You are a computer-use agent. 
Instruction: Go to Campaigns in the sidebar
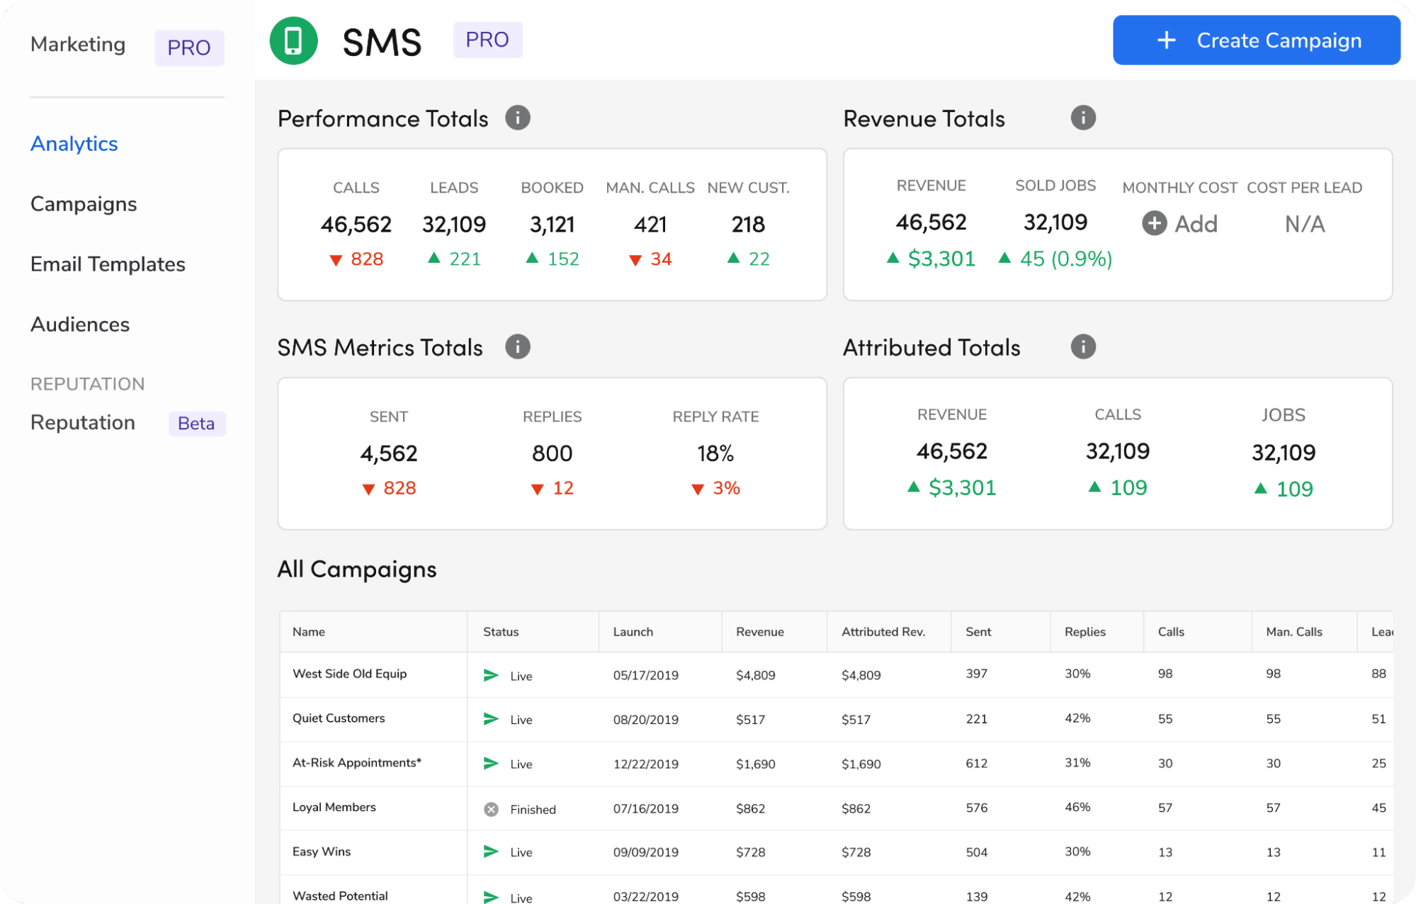(84, 204)
